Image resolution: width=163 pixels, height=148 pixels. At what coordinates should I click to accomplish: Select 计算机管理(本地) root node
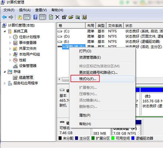pos(21,25)
